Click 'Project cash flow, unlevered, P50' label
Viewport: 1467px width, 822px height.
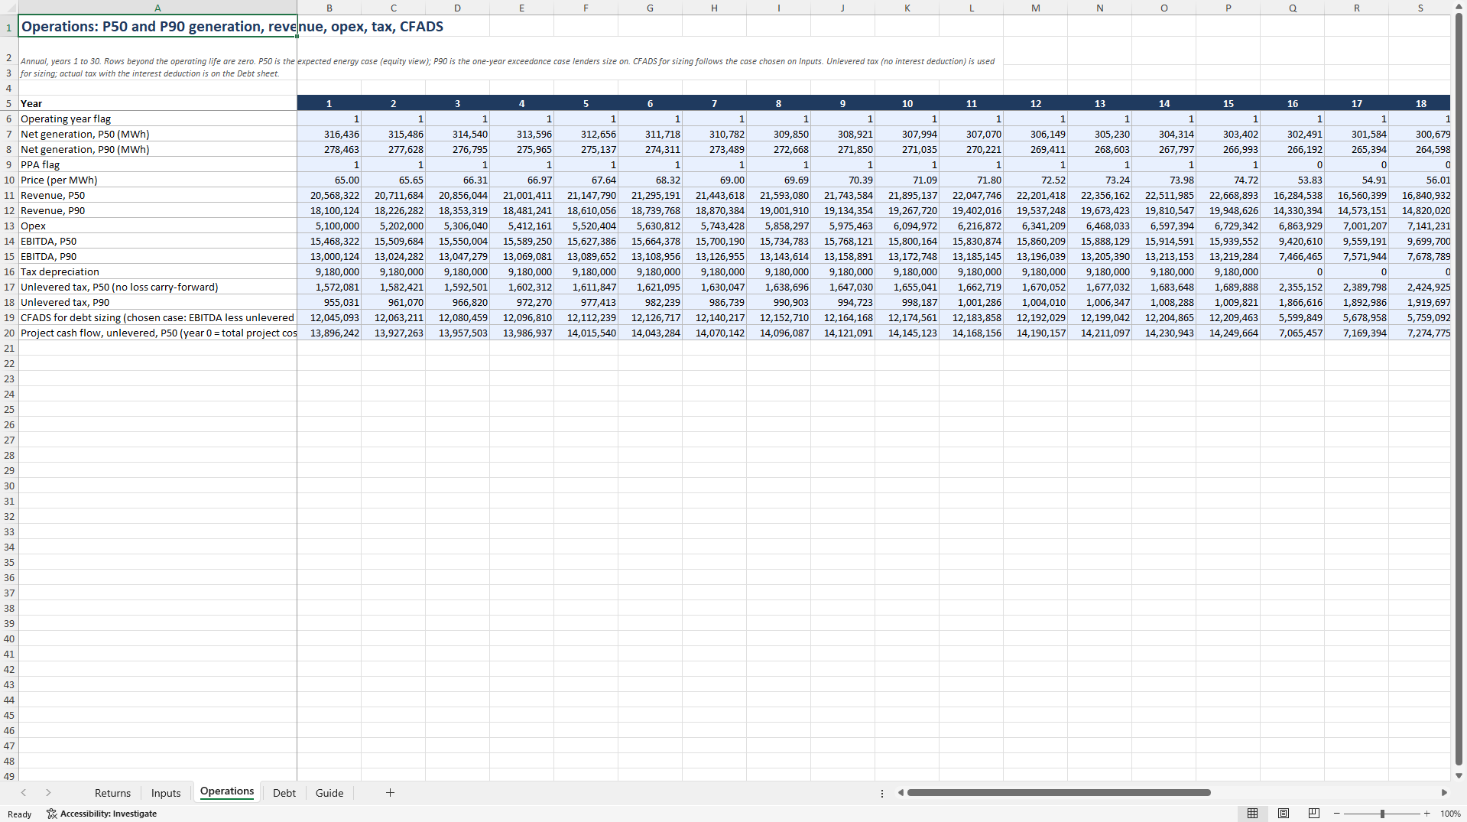[158, 333]
